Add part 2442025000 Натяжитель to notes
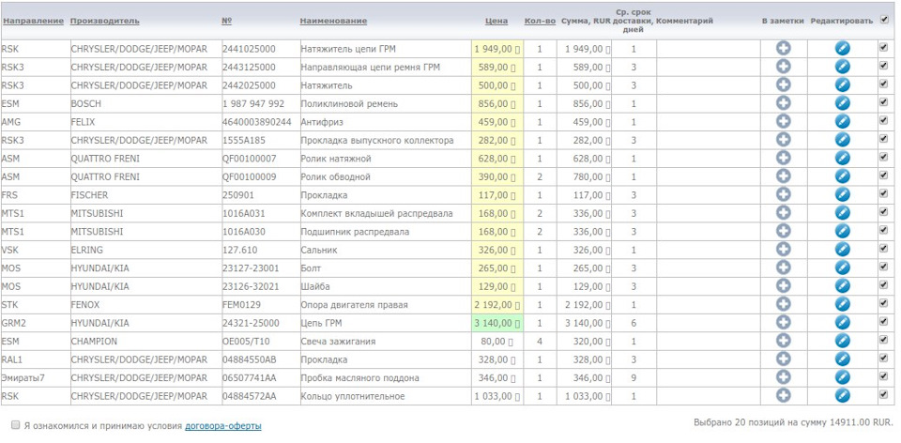The width and height of the screenshot is (901, 443). (x=783, y=85)
